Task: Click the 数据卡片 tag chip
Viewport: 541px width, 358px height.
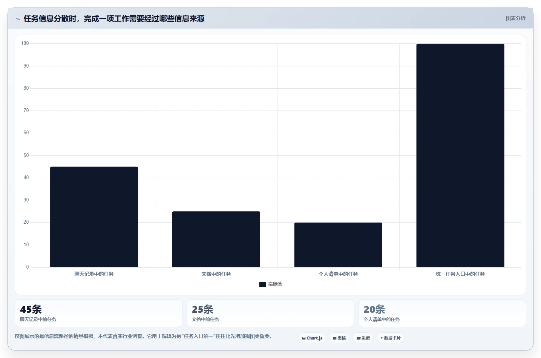Action: tap(391, 338)
